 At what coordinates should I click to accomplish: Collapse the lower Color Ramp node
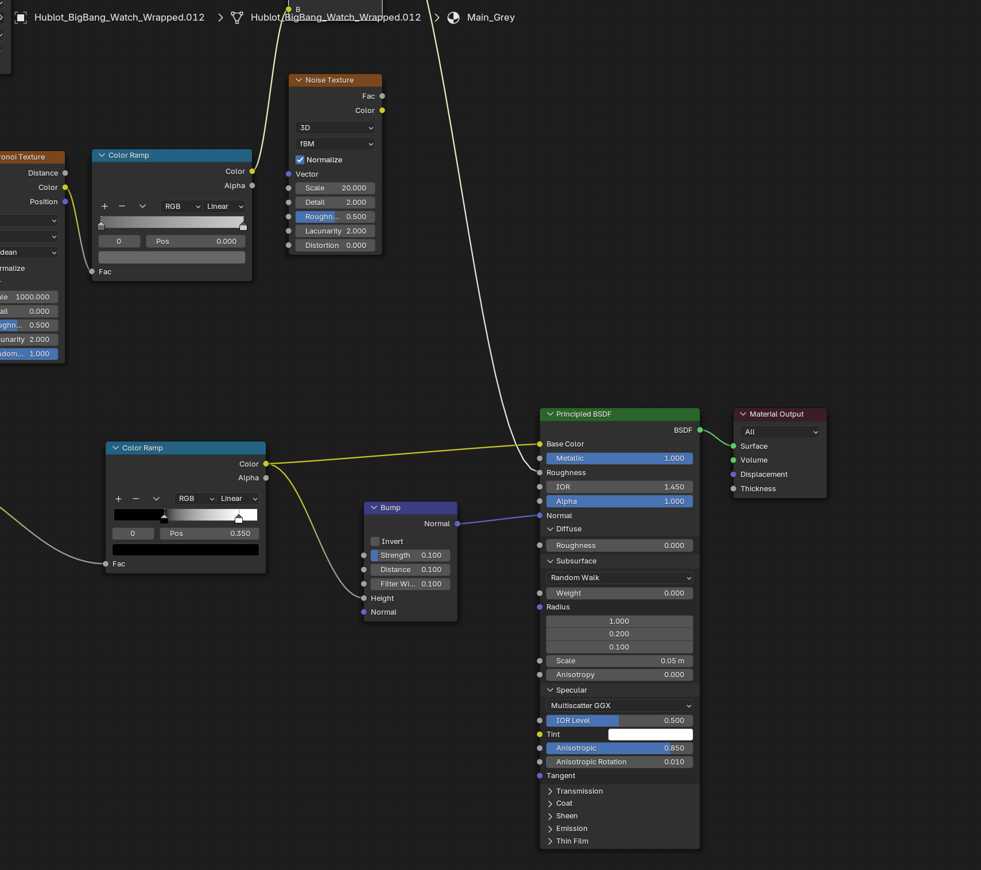click(x=115, y=448)
